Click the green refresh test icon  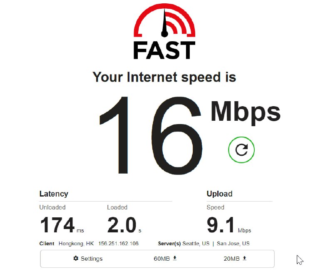pos(241,150)
